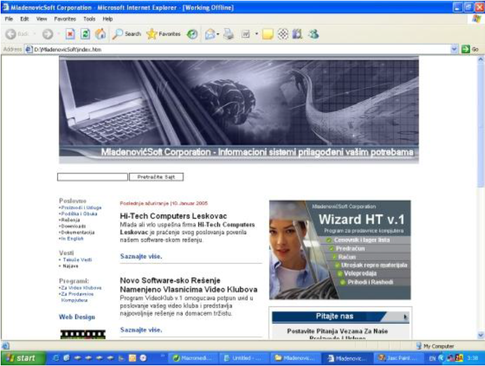
Task: Open the File menu
Action: point(9,19)
